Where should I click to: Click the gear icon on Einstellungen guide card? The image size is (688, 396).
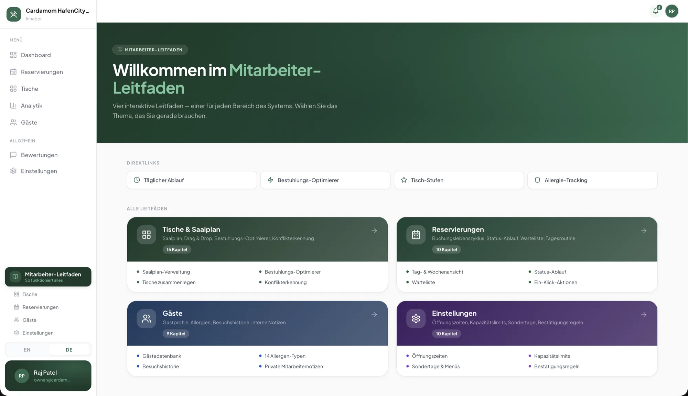pyautogui.click(x=416, y=319)
